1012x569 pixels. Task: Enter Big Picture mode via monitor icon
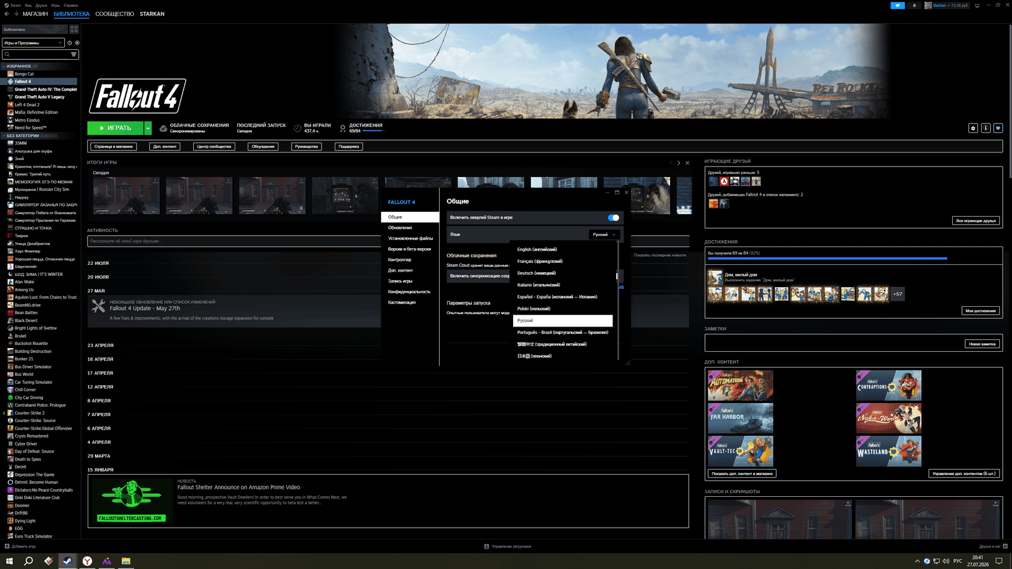coord(977,6)
